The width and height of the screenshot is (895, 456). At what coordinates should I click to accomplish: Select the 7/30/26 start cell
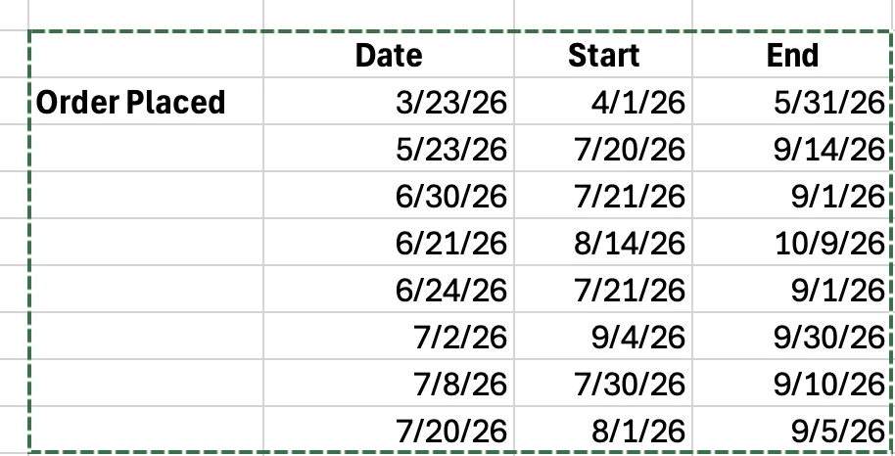click(603, 383)
